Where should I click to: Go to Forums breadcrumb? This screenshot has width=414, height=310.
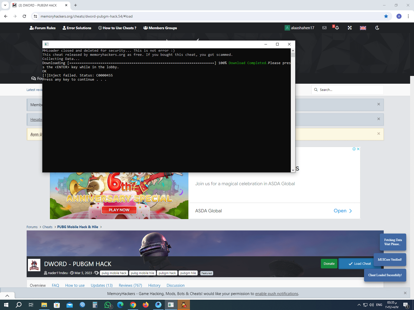(x=32, y=227)
